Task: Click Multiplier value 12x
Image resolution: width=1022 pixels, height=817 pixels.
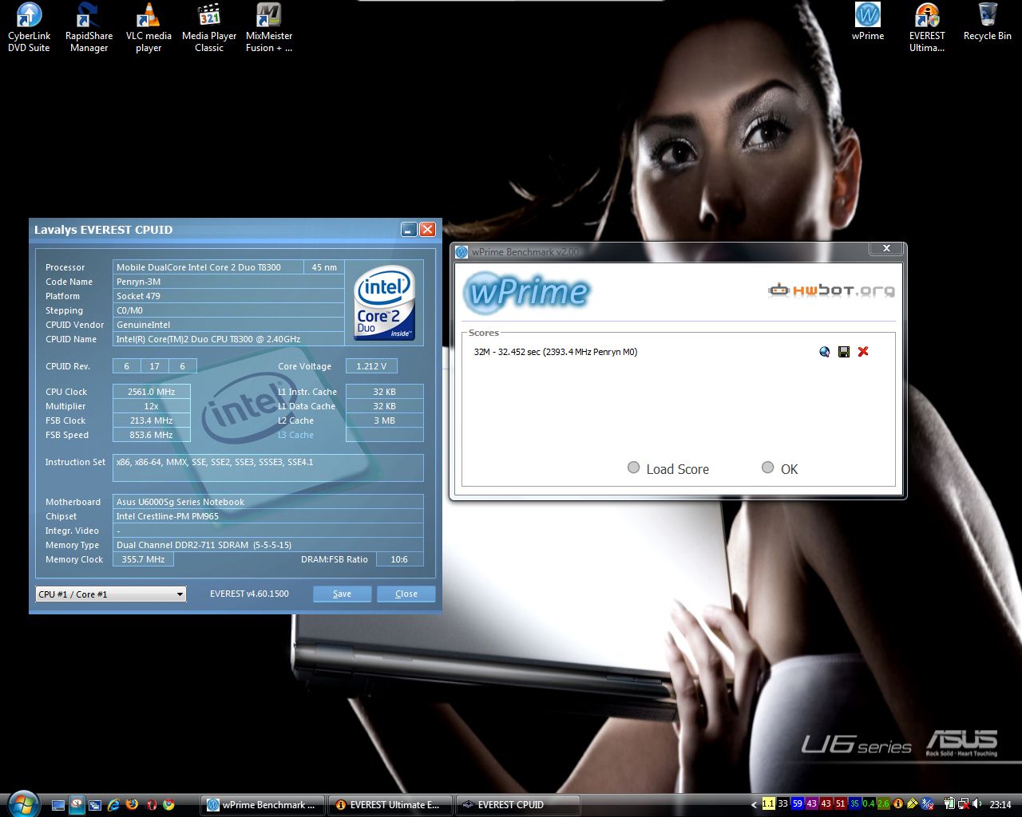Action: click(x=151, y=406)
